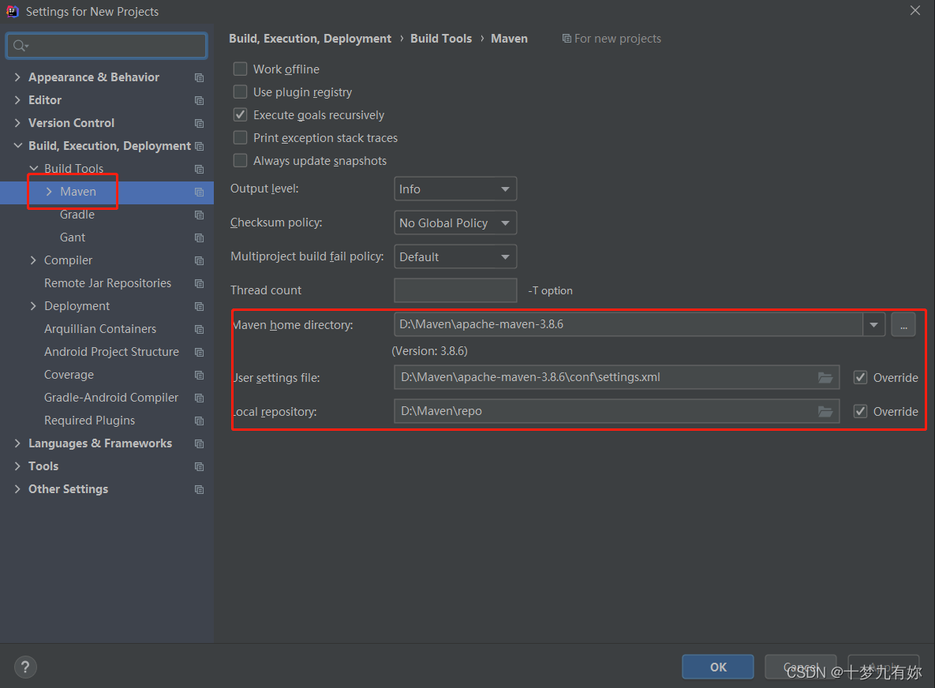Open Coverage settings
The height and width of the screenshot is (688, 935).
tap(69, 375)
